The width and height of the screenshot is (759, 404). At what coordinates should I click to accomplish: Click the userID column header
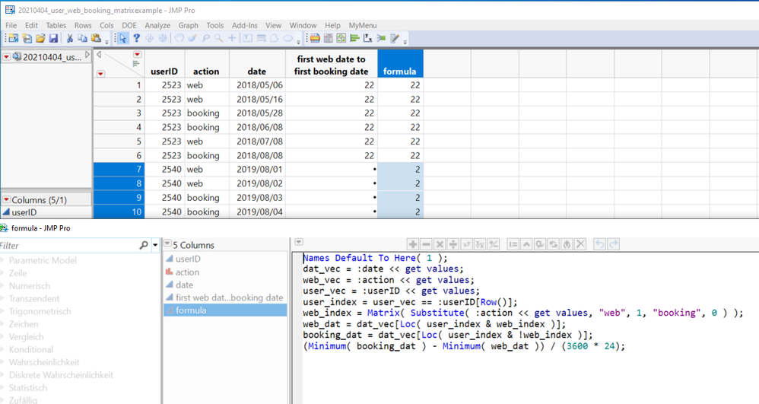[164, 72]
